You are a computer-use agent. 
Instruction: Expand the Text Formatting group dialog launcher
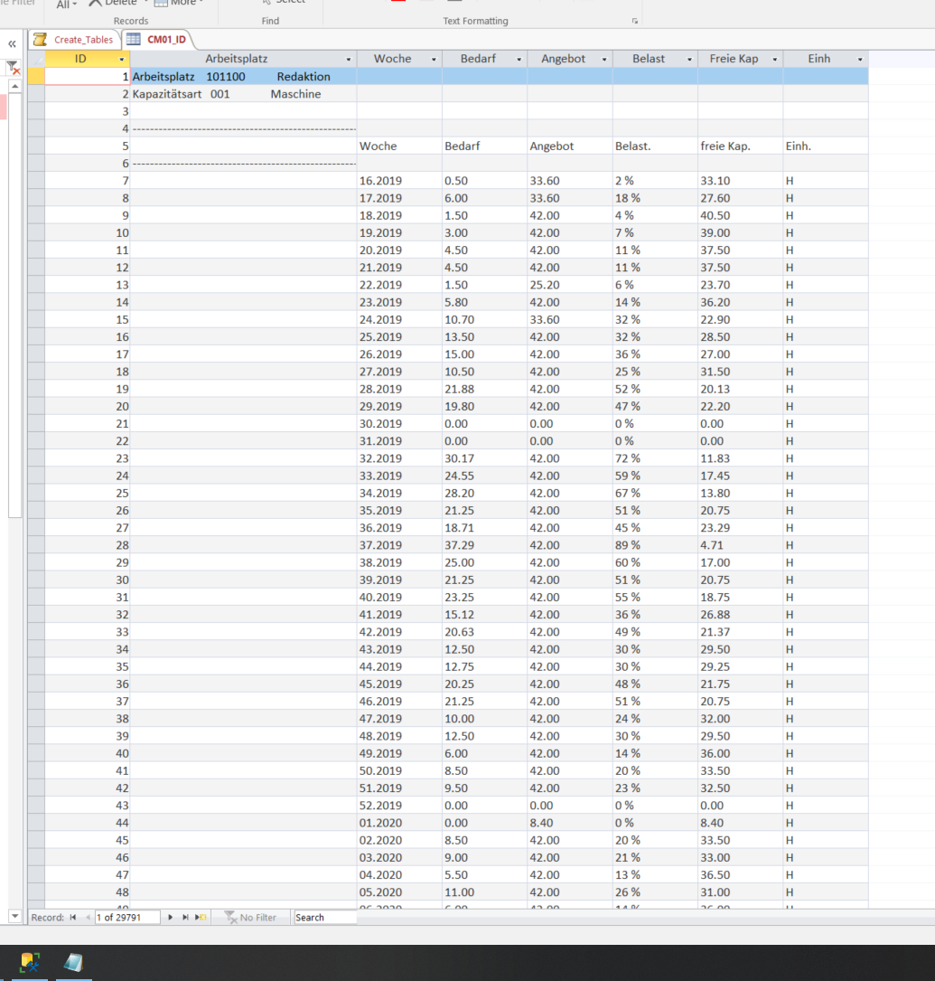pyautogui.click(x=635, y=22)
